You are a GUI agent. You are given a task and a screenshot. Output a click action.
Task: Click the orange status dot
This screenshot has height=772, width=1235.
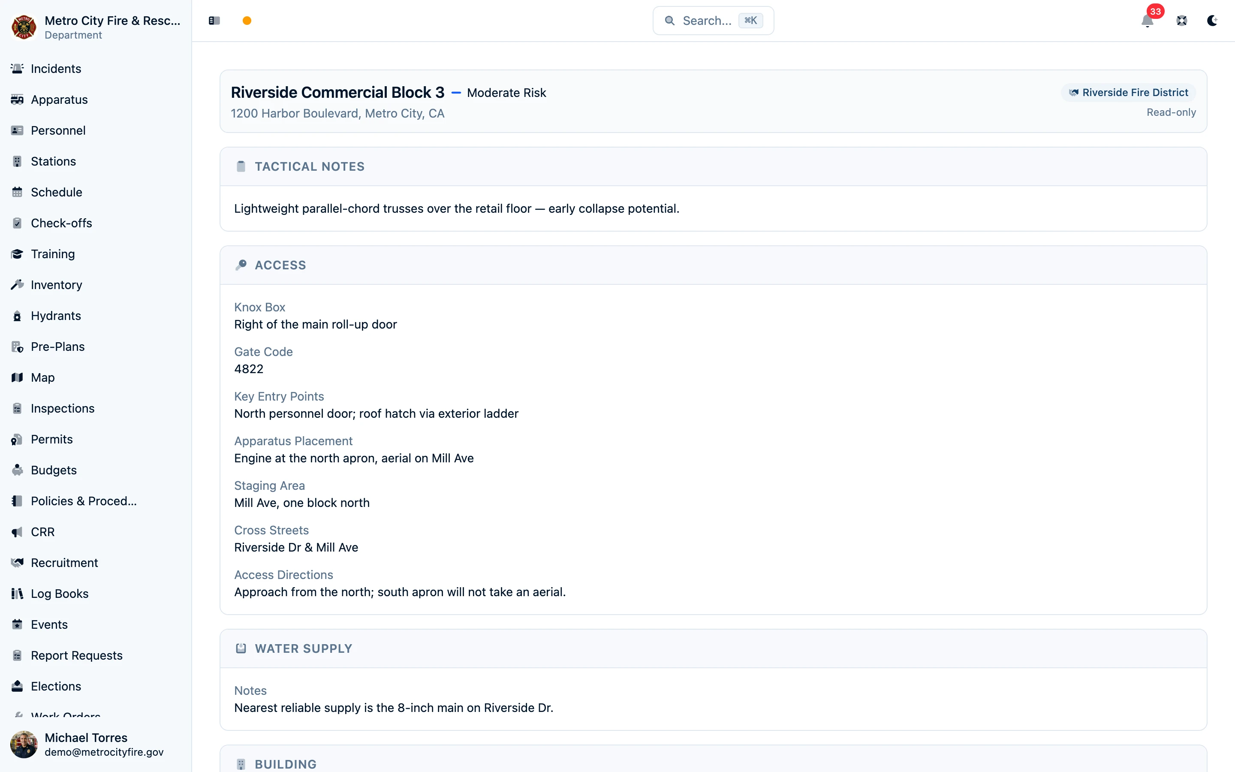[247, 21]
